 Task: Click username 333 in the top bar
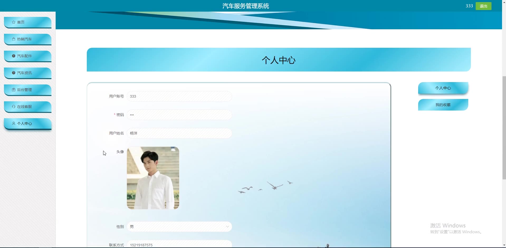tap(469, 6)
